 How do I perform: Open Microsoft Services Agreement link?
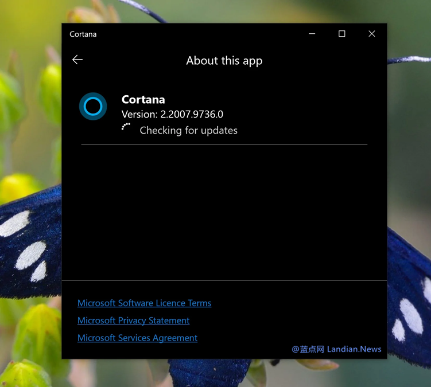(x=137, y=338)
